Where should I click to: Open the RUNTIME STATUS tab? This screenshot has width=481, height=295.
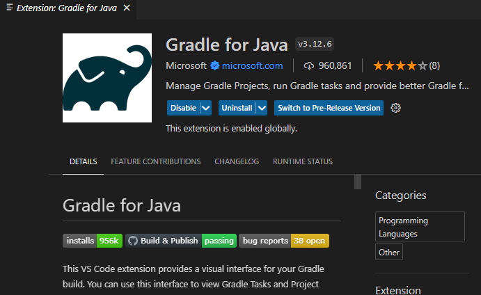coord(303,161)
